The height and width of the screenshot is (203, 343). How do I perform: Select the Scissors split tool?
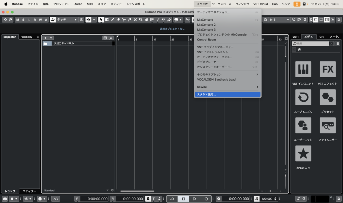pos(124,20)
